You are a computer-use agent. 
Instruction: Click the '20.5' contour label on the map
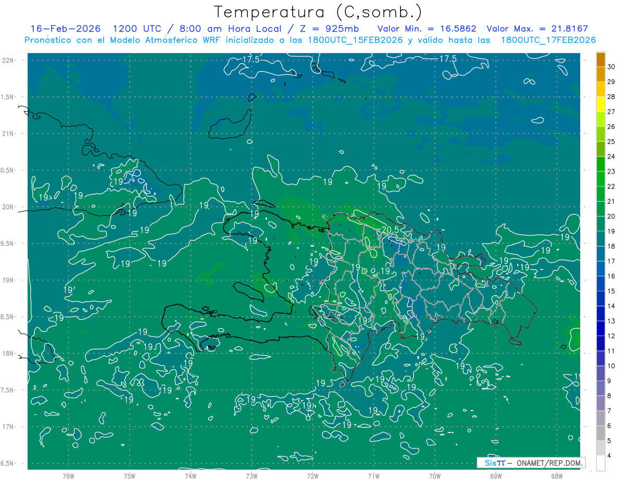click(x=390, y=229)
